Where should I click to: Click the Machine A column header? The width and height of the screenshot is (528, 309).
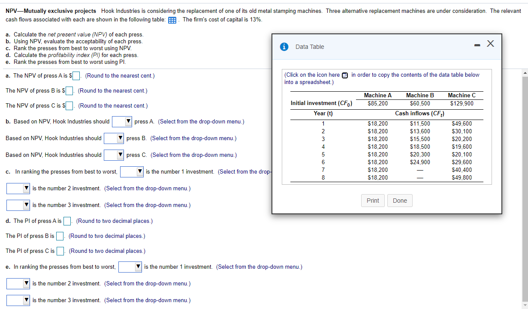pos(377,96)
